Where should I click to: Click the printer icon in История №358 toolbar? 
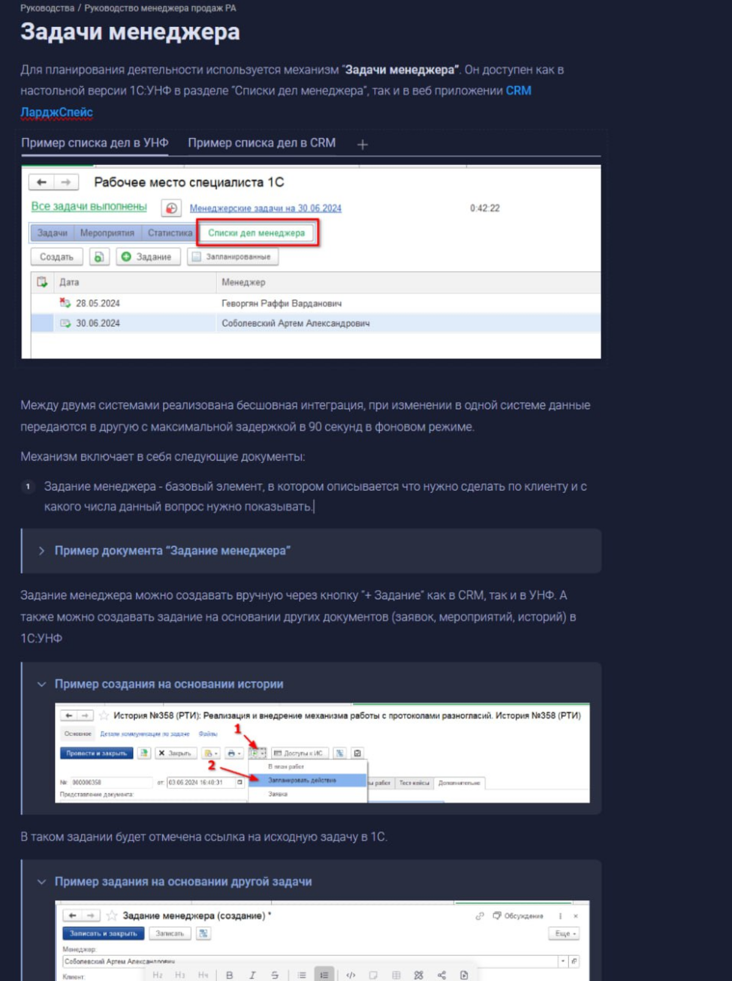[x=234, y=753]
